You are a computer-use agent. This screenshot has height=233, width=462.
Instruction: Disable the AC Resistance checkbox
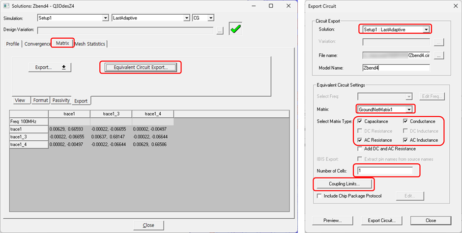point(361,140)
